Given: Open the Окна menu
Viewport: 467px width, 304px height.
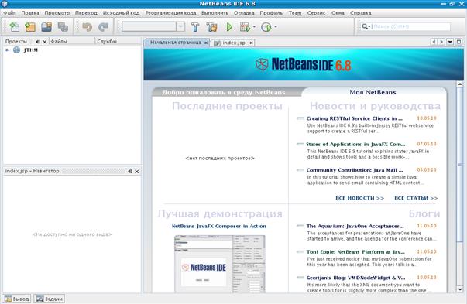Looking at the screenshot, I should coord(338,13).
